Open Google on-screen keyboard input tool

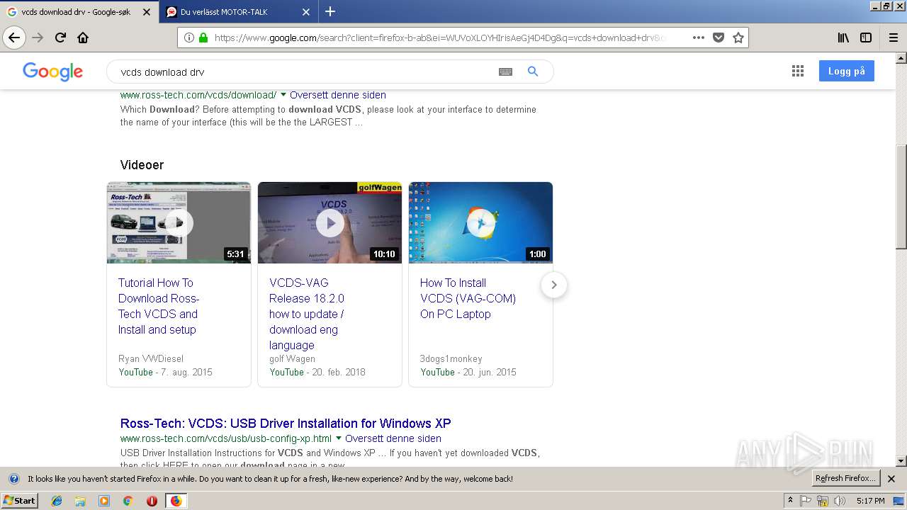click(505, 72)
